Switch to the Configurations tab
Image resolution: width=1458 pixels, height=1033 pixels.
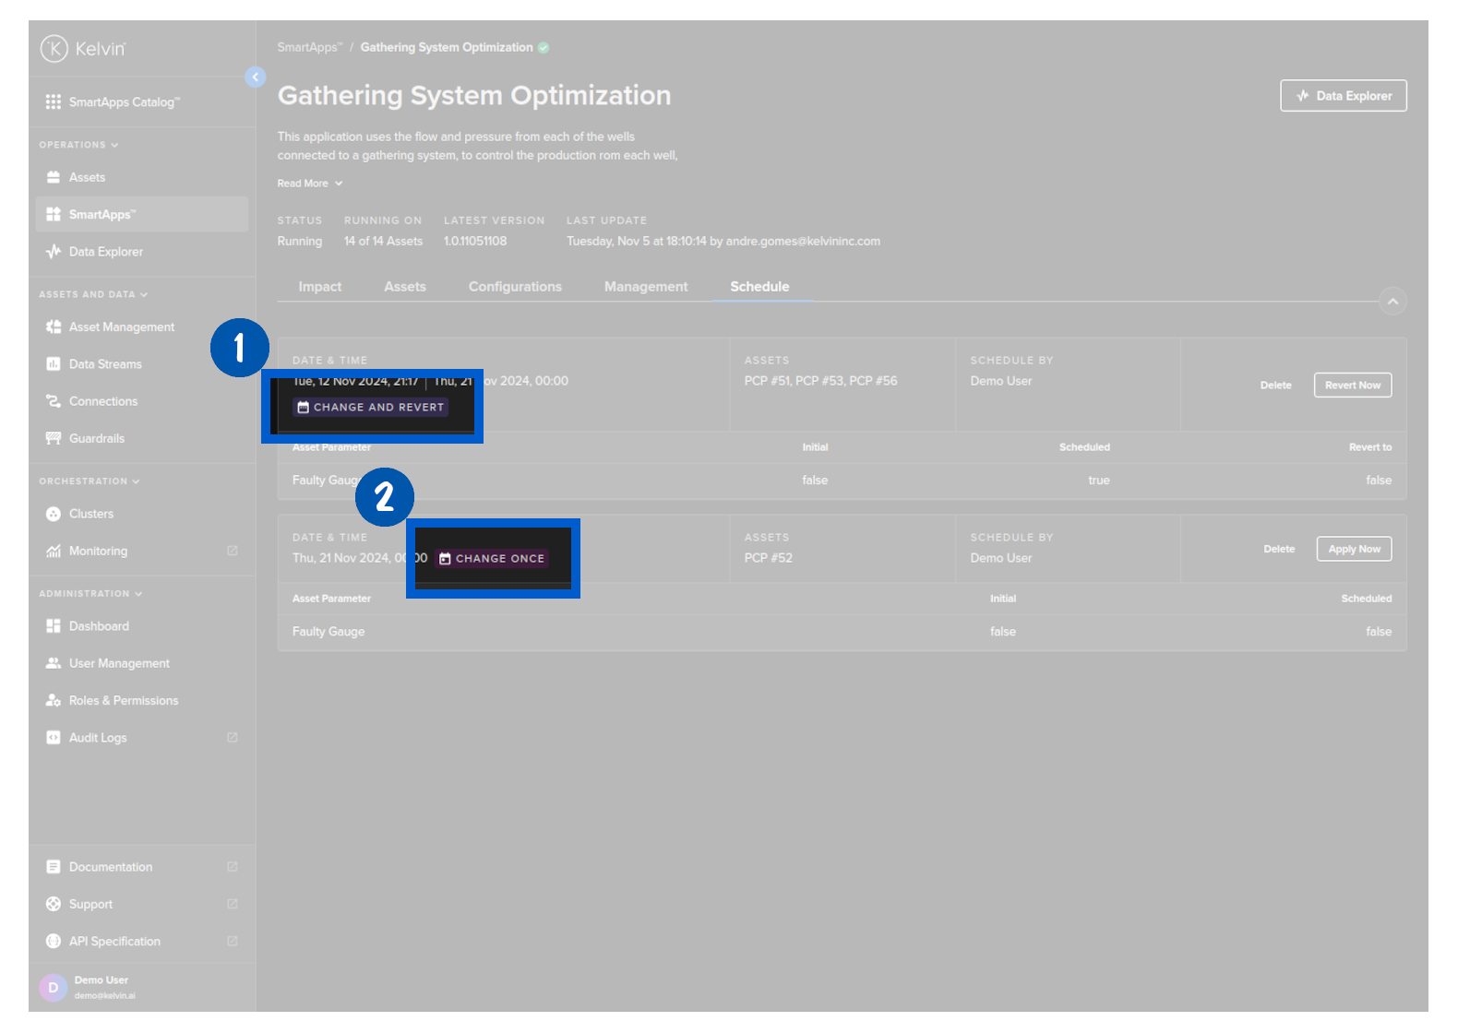click(x=515, y=287)
